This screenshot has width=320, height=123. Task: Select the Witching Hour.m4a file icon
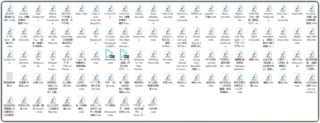click(153, 54)
